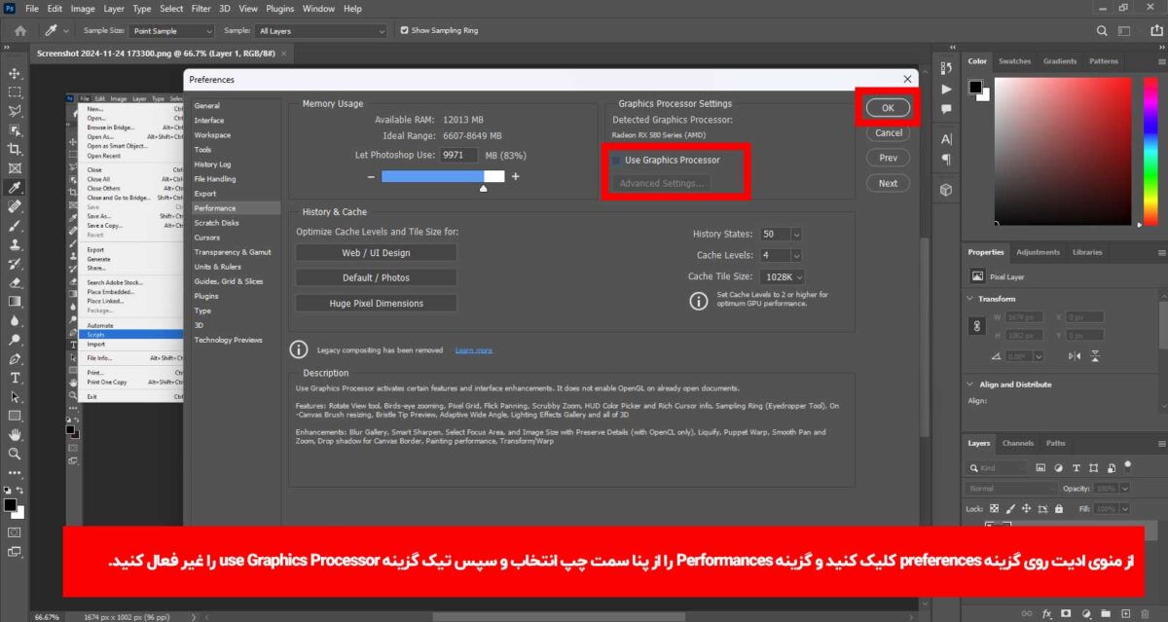
Task: Click Cancel in Preferences dialog
Action: 889,132
